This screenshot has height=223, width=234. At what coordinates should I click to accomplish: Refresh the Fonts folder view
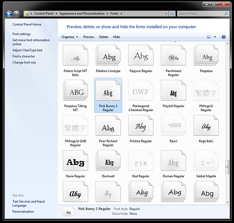tap(172, 14)
